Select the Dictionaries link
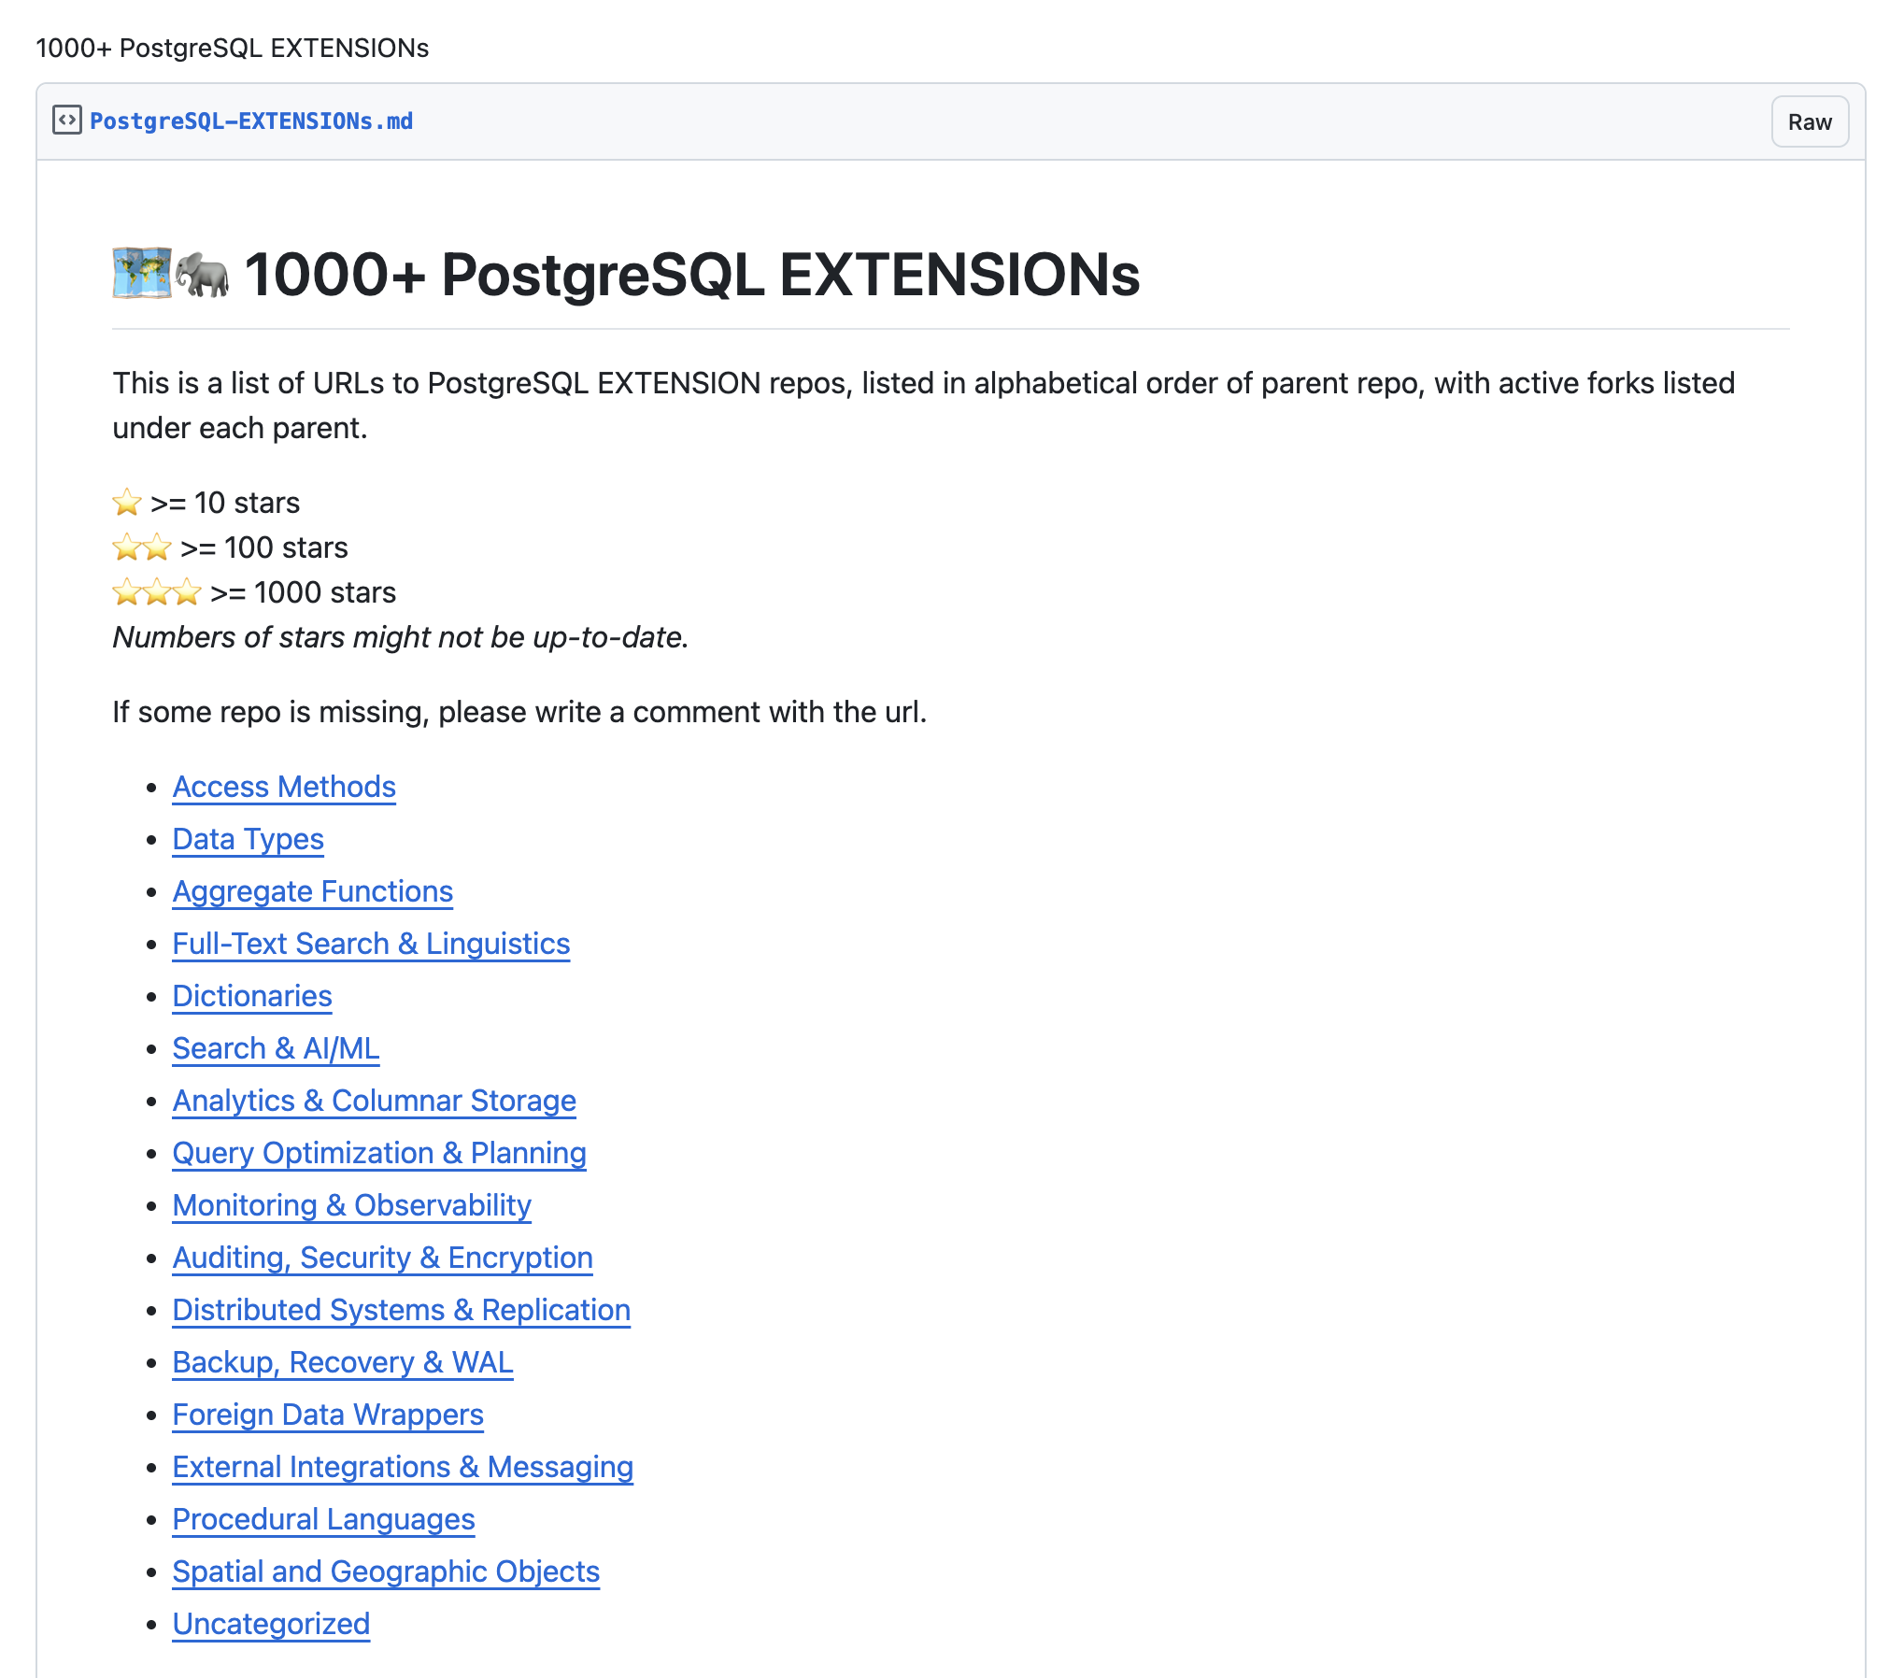This screenshot has width=1904, height=1678. click(x=252, y=996)
